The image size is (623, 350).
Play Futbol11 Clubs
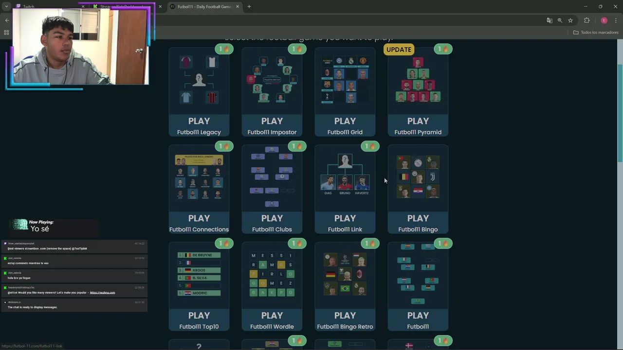272,223
